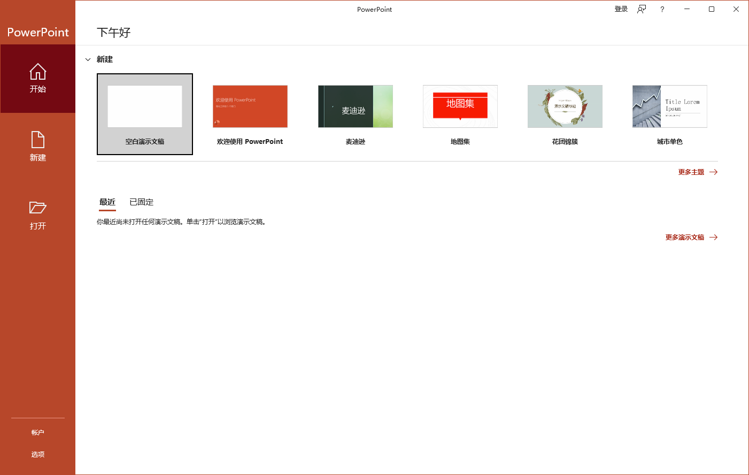Click 登录 to sign in

(x=621, y=9)
